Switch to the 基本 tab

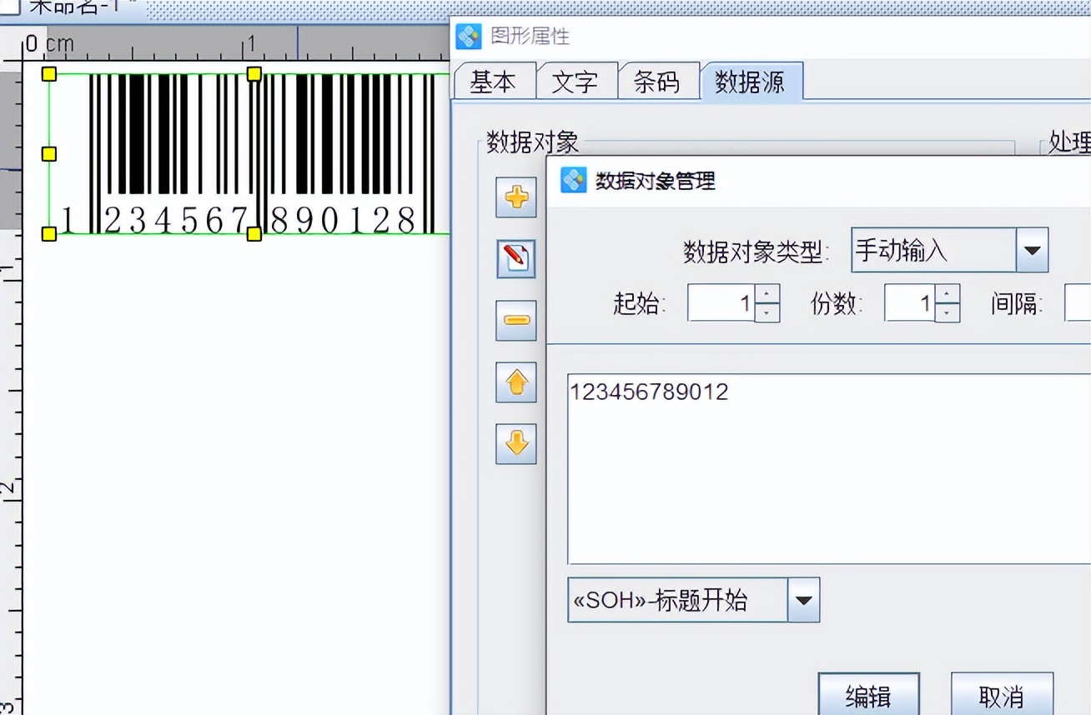coord(494,80)
